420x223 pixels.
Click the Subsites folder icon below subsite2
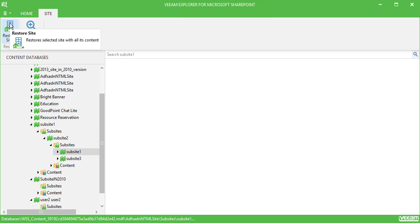56,145
